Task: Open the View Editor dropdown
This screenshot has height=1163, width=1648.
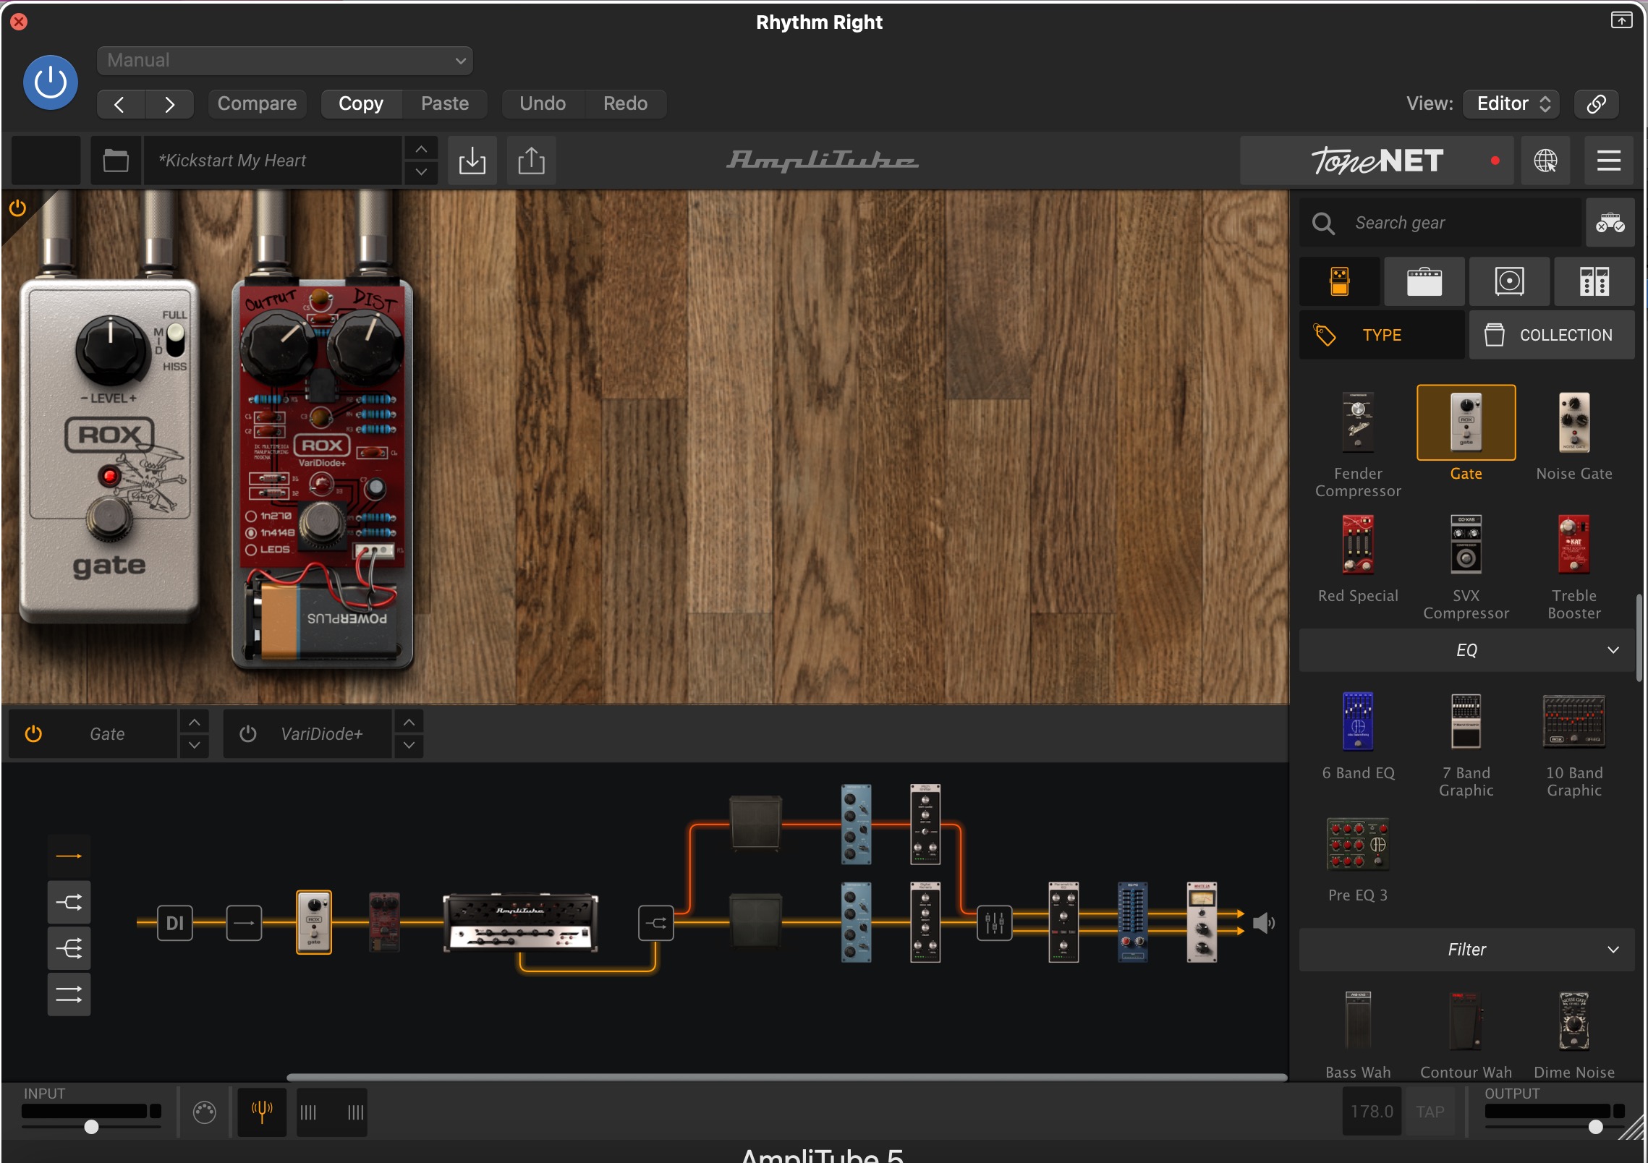Action: tap(1512, 104)
